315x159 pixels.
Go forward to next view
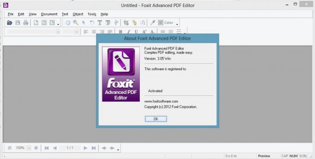(x=112, y=148)
